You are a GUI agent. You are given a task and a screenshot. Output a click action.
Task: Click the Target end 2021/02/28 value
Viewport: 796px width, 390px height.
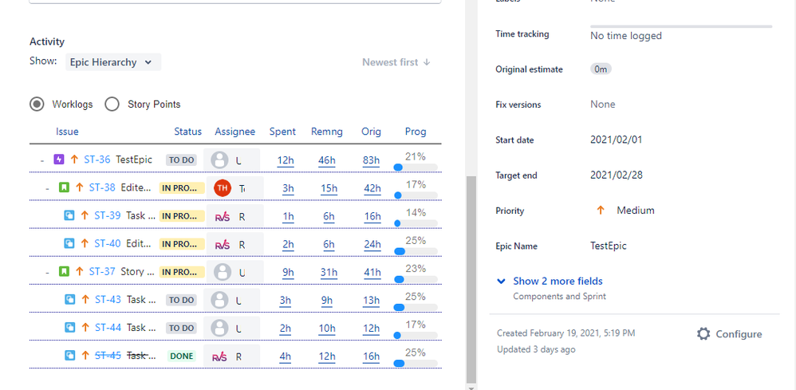coord(617,175)
